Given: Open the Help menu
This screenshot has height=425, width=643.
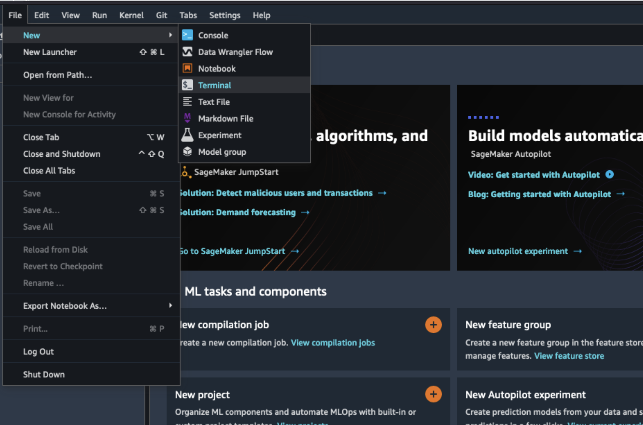Looking at the screenshot, I should point(261,15).
